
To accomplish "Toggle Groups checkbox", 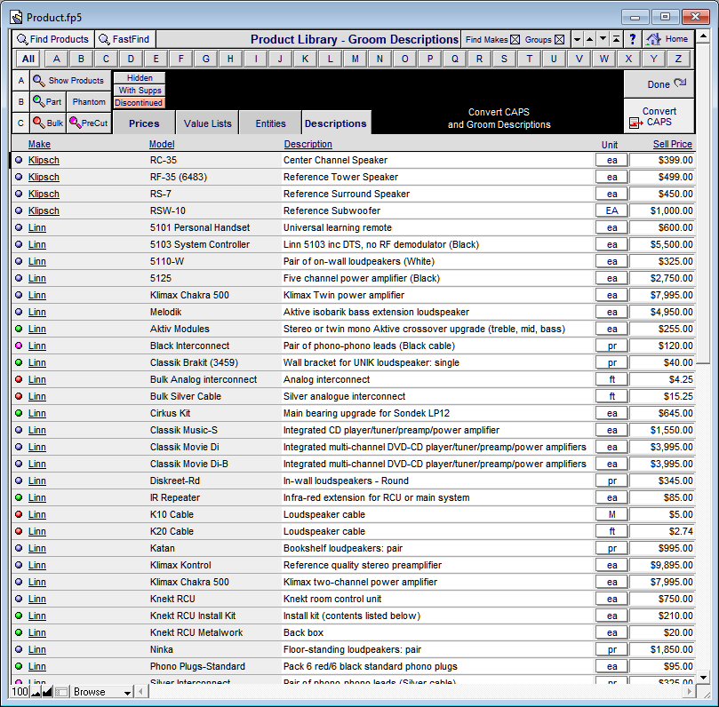I will click(x=559, y=40).
